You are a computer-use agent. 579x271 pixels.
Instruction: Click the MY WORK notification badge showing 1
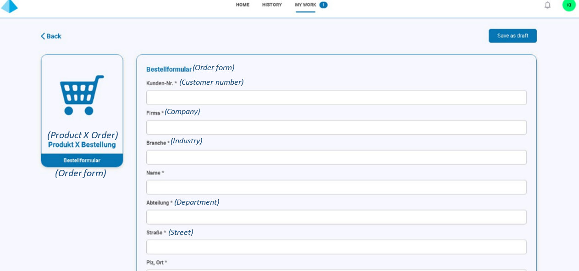coord(323,5)
